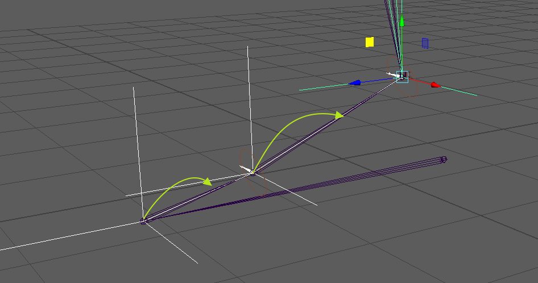
Task: Click the yellow plane handle of the gizmo
Action: [370, 42]
